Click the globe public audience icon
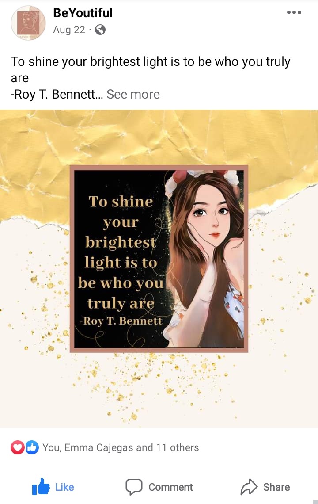318x504 pixels. (100, 30)
